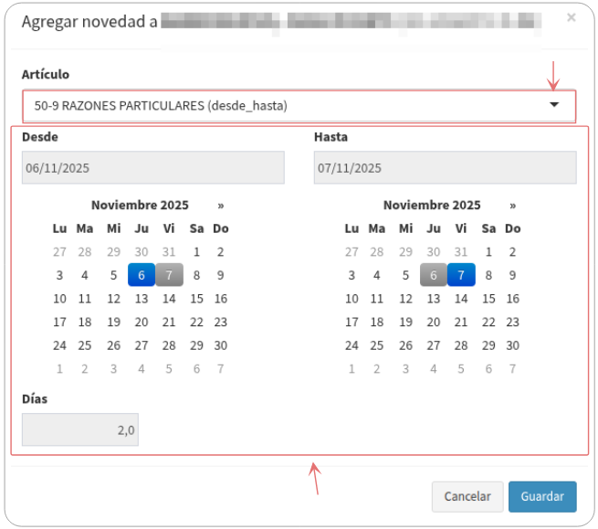This screenshot has width=598, height=529.
Task: Select day 30 in Desde calendar's last November row
Action: point(220,346)
